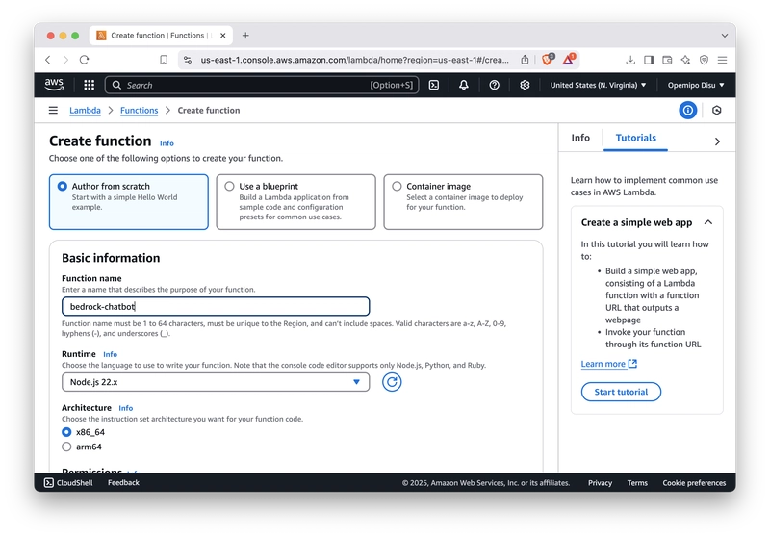Click the blue info panel icon
Image resolution: width=770 pixels, height=537 pixels.
pos(687,111)
